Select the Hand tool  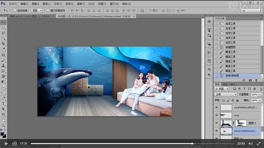click(3, 120)
